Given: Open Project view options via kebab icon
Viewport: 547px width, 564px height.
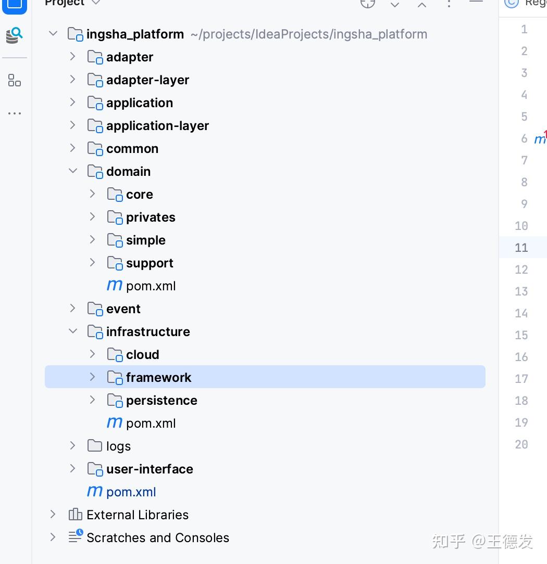Looking at the screenshot, I should [449, 4].
